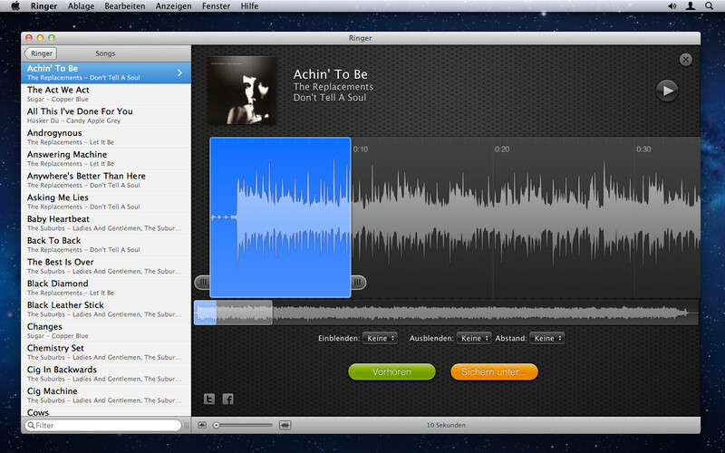Select the song Androgynous

click(x=106, y=137)
